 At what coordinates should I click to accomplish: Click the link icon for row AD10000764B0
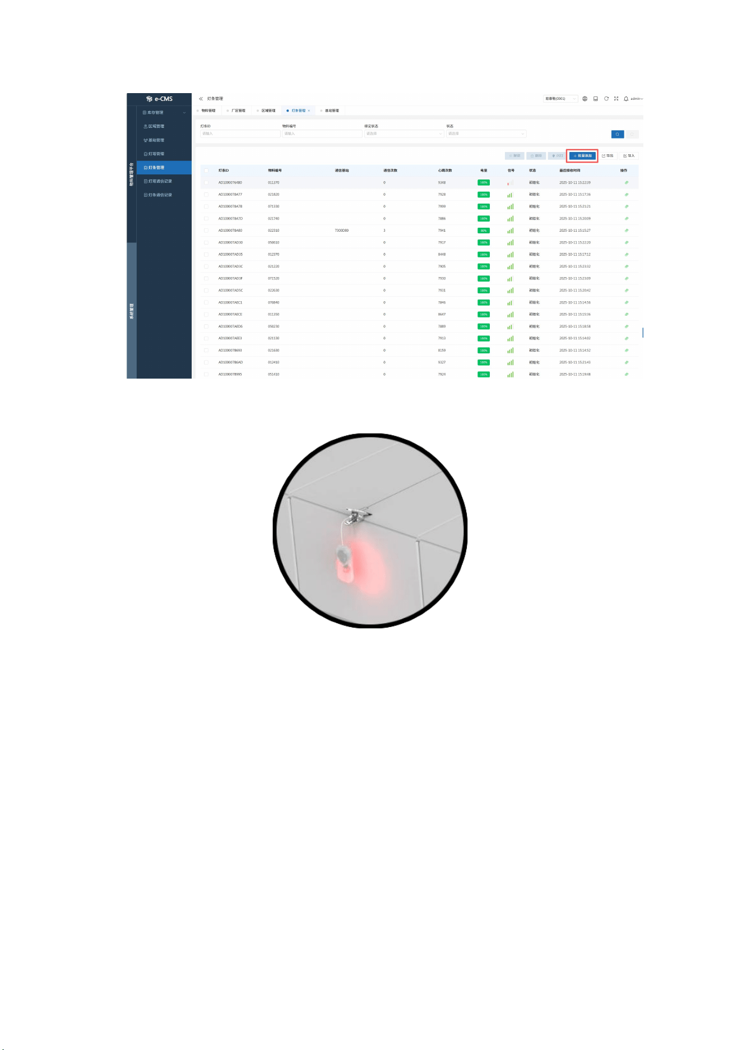626,183
